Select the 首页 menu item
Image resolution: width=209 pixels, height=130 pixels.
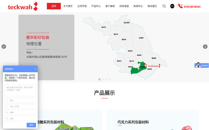pos(54,6)
